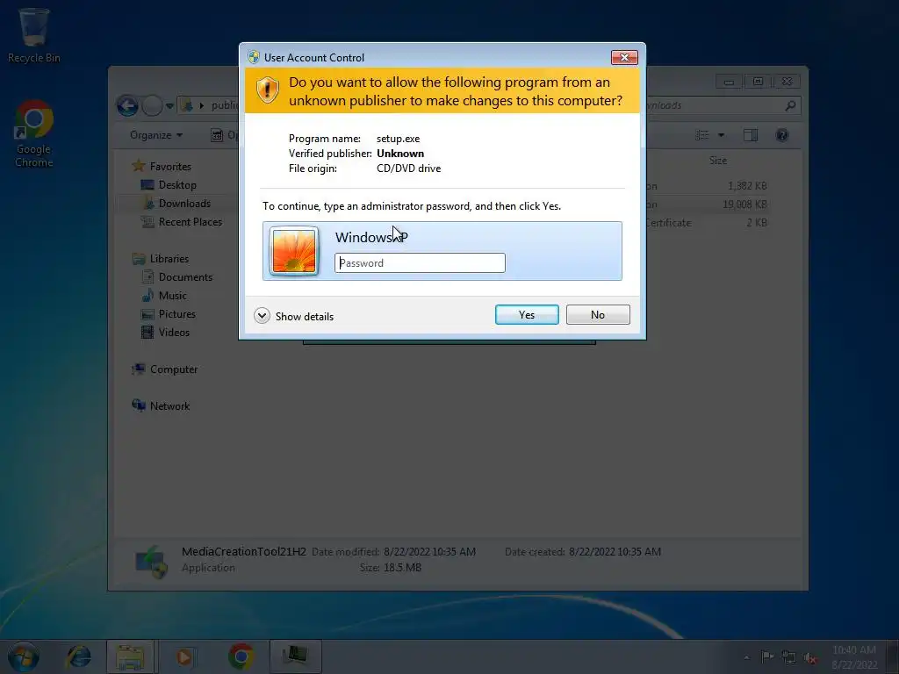Open recent pages dropdown arrow in Explorer

(x=169, y=106)
